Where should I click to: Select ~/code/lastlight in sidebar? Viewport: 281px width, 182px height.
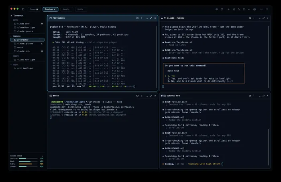[x=27, y=28]
